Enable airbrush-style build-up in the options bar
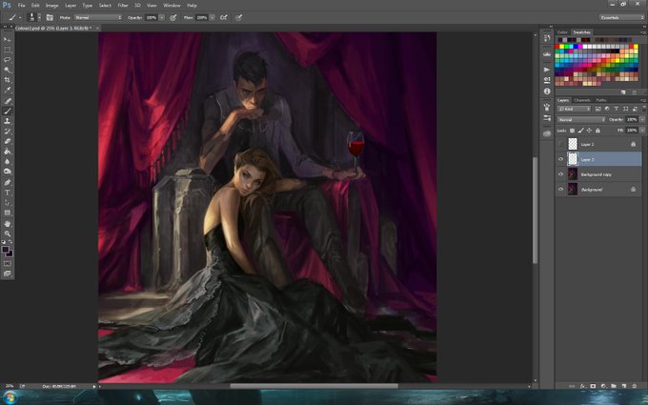The image size is (648, 405). (x=224, y=18)
